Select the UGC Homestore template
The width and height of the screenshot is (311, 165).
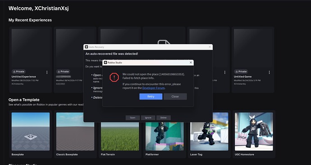point(254,134)
